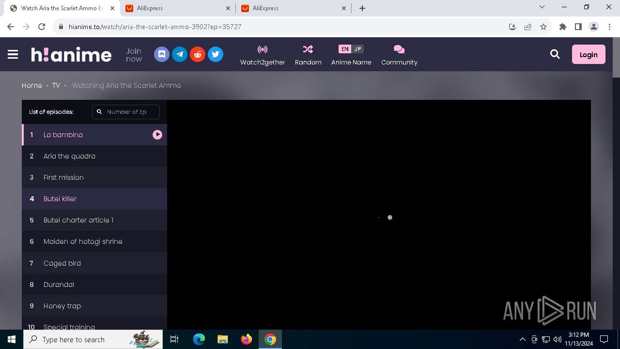Click the address bar URL
620x349 pixels.
pyautogui.click(x=155, y=27)
